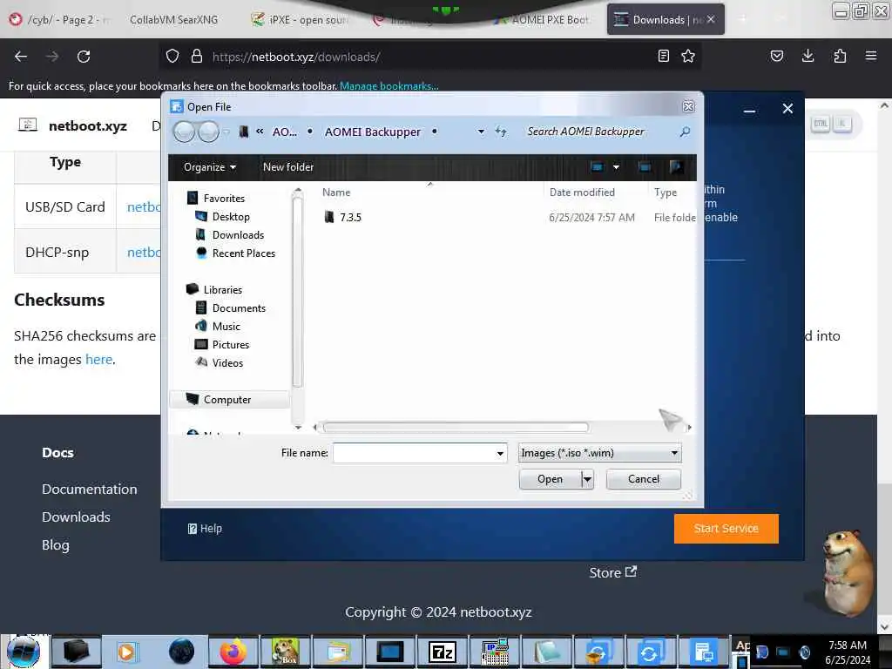
Task: Open the checksums 'here' link
Action: point(99,360)
